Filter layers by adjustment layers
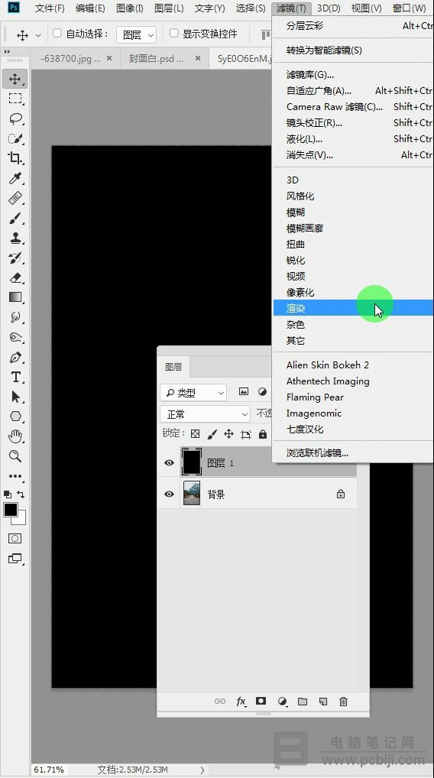This screenshot has height=778, width=434. tap(262, 392)
